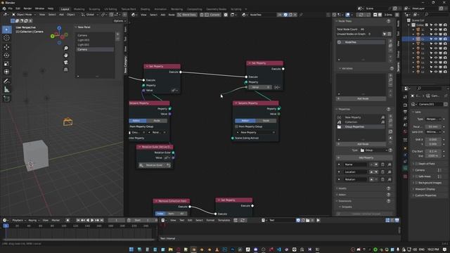Click the pan hand viewport gizmo
This screenshot has width=450, height=253.
click(x=65, y=55)
